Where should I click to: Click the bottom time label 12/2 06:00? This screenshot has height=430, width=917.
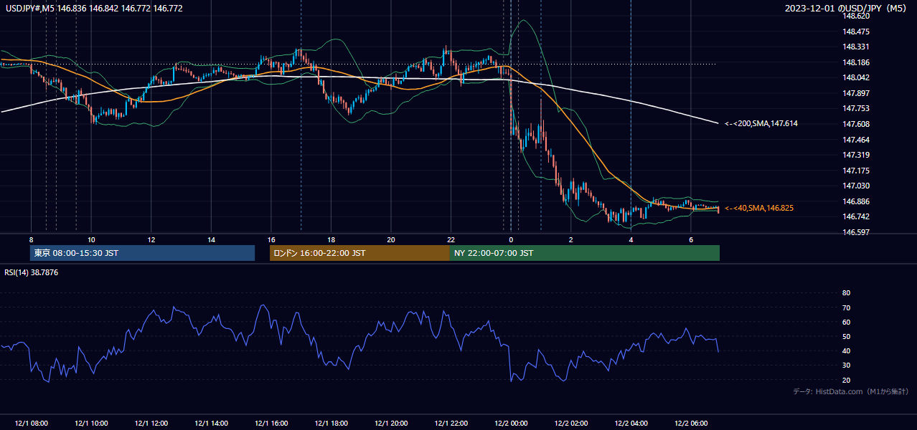[691, 424]
